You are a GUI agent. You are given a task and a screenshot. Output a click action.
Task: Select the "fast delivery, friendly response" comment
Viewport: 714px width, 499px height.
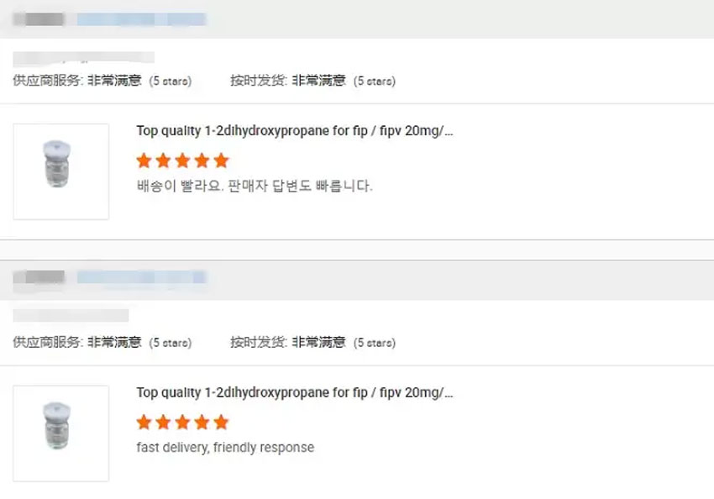225,447
